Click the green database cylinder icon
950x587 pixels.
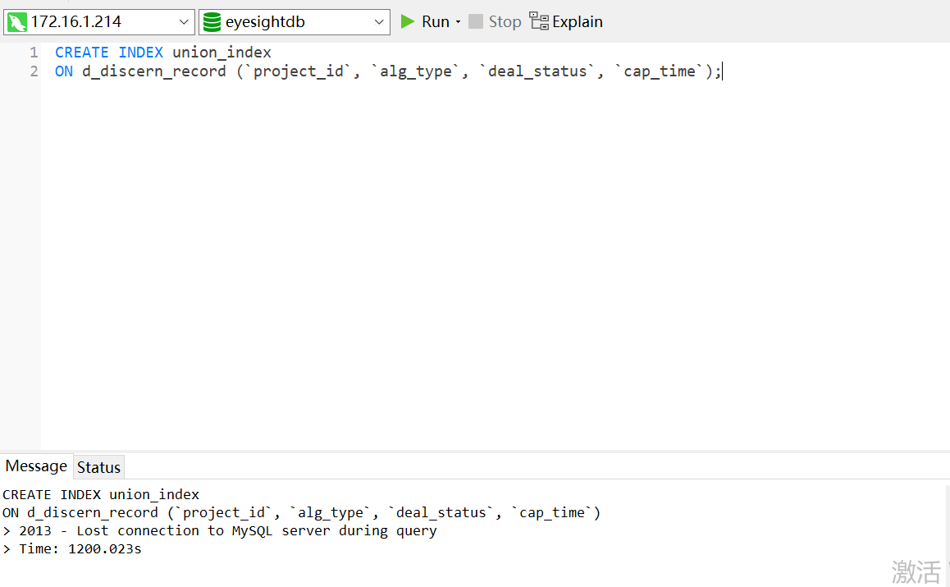point(212,22)
